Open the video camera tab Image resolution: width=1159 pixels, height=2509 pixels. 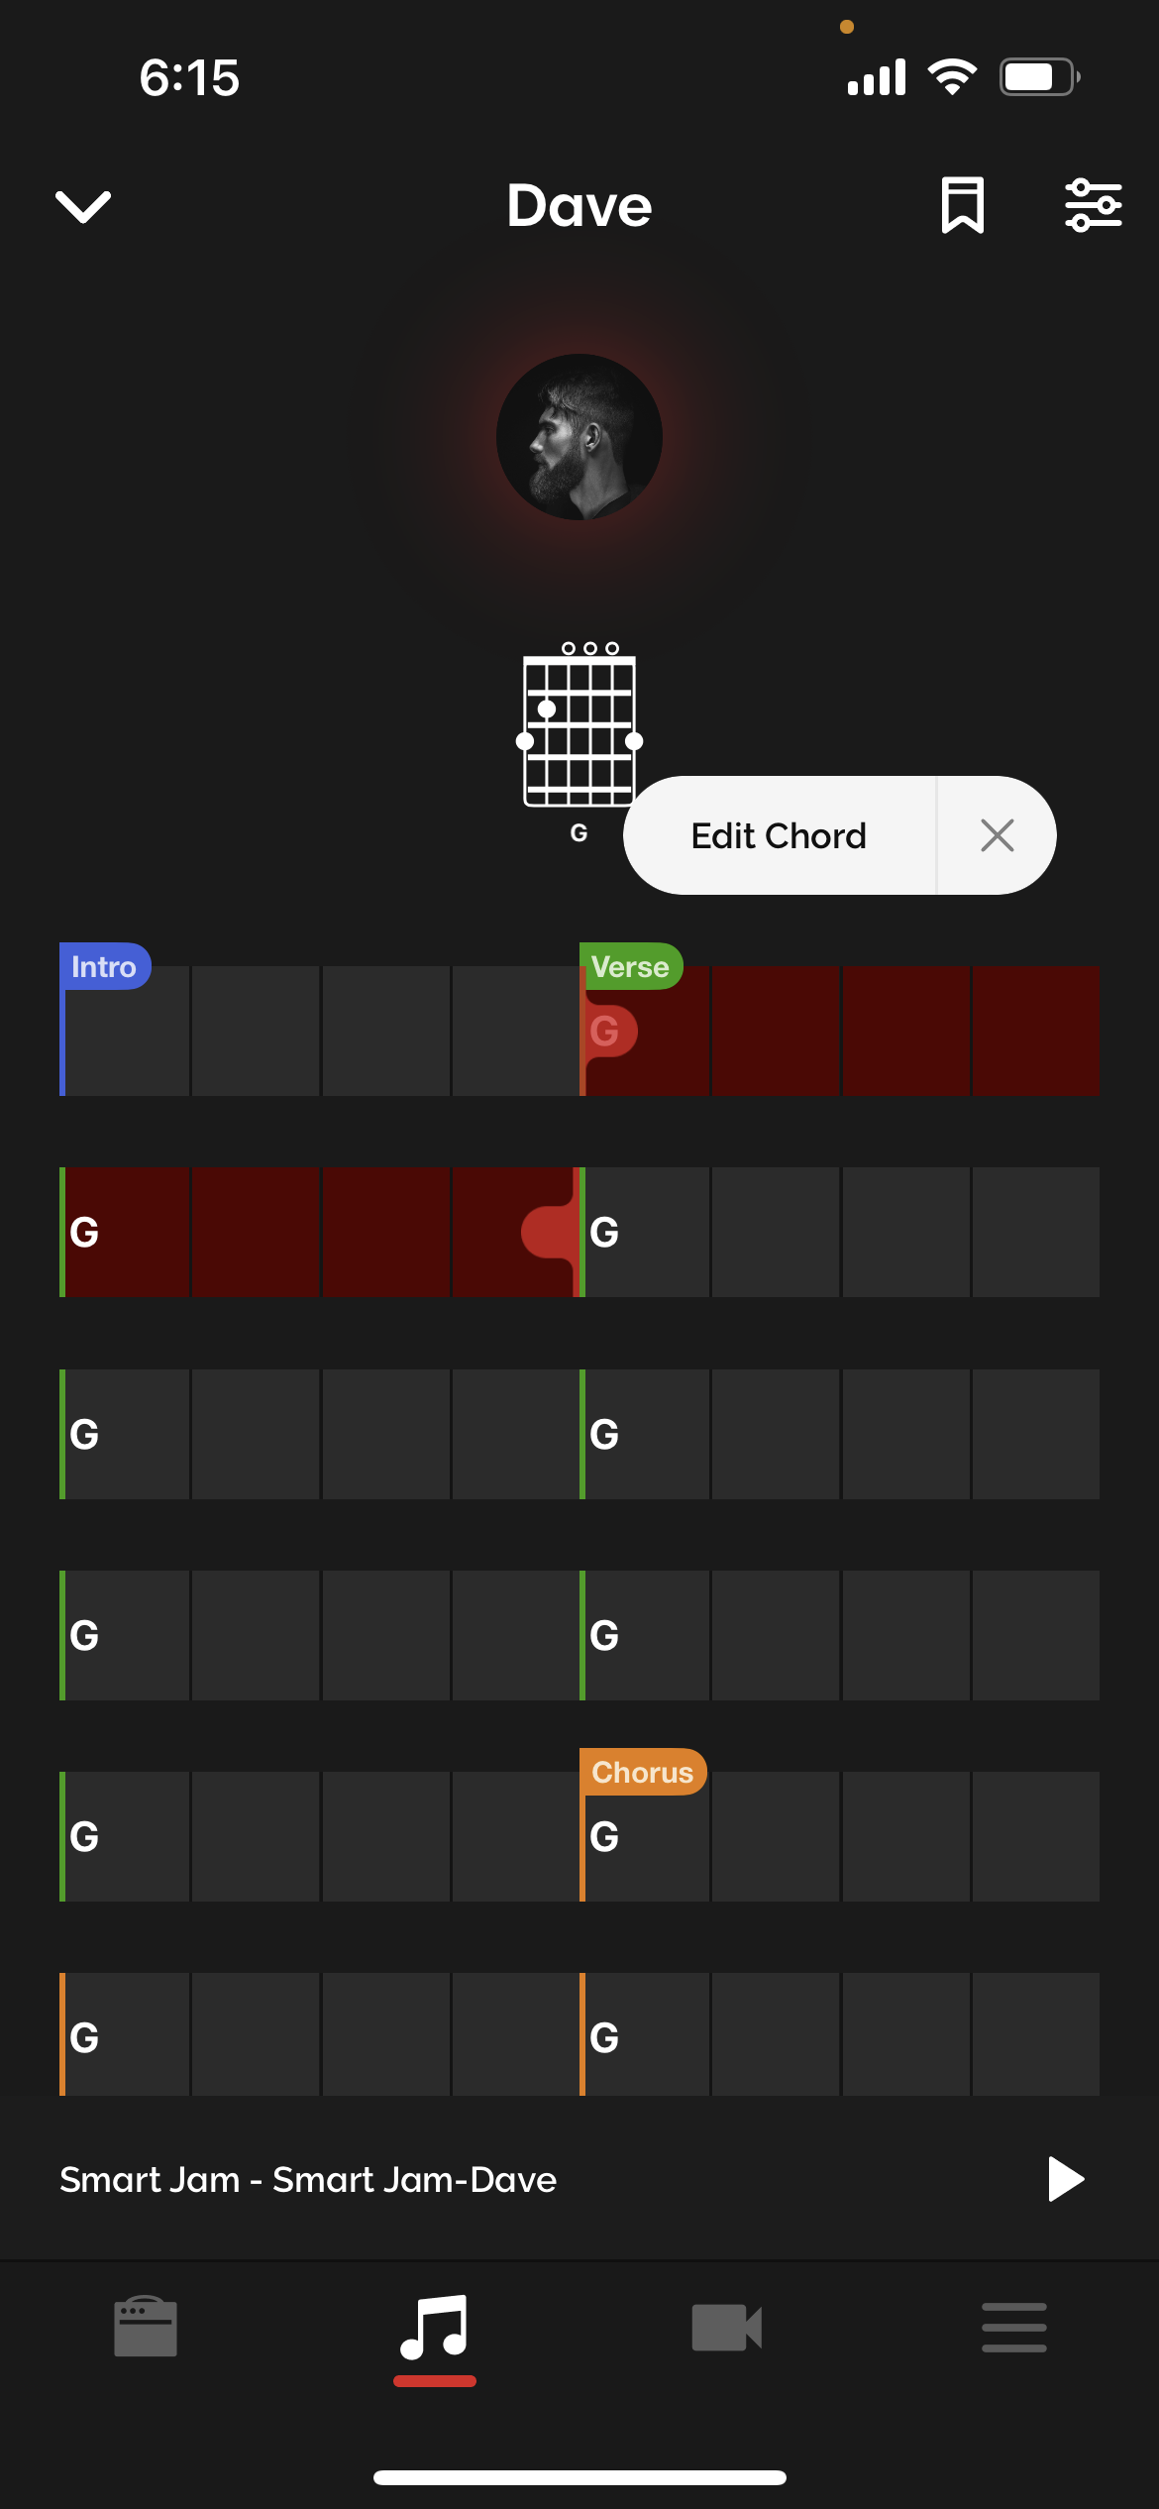[726, 2327]
